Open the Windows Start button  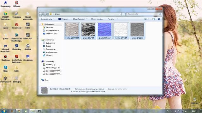click(4, 111)
